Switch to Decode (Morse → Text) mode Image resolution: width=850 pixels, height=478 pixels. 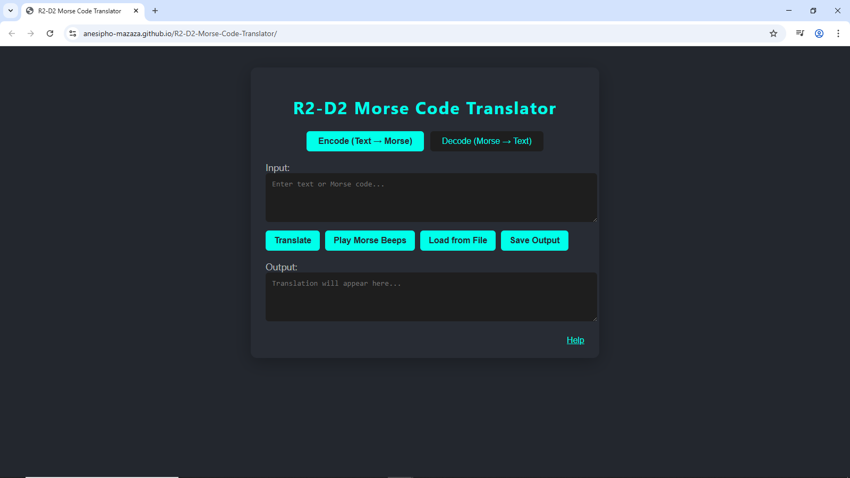coord(487,141)
